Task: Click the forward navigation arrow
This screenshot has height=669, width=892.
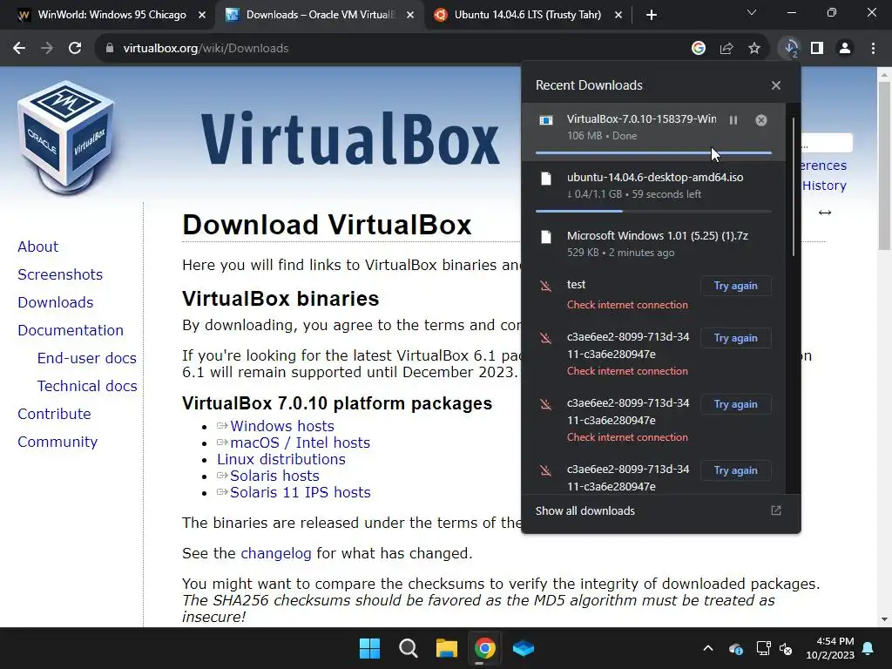Action: pos(47,49)
